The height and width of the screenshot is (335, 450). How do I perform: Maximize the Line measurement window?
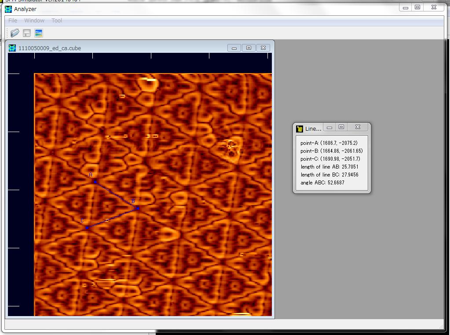[x=341, y=127]
